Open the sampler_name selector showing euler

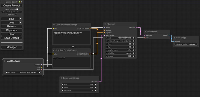tap(120, 50)
